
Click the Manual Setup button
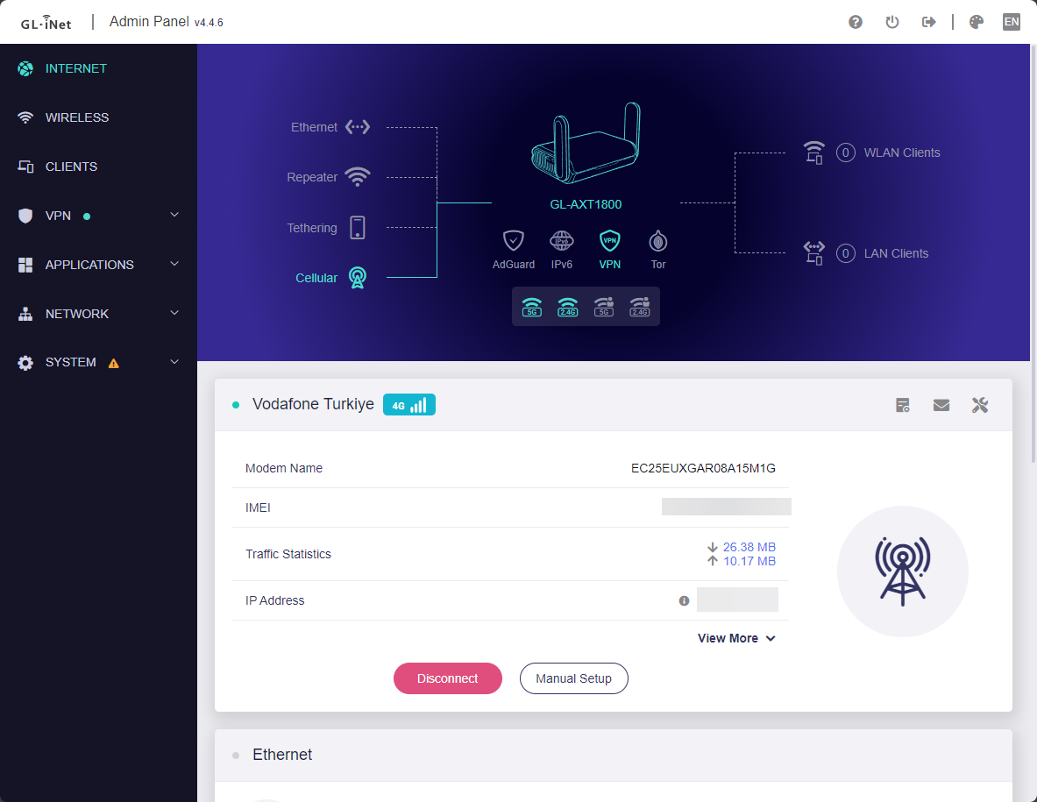[x=573, y=678]
